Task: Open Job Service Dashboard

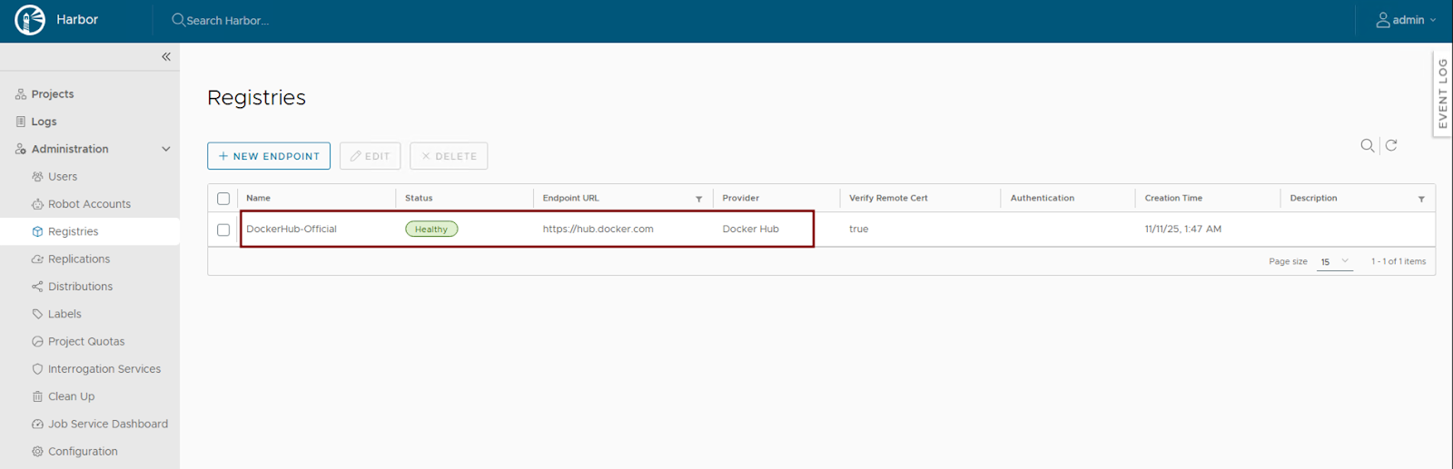Action: (x=108, y=424)
